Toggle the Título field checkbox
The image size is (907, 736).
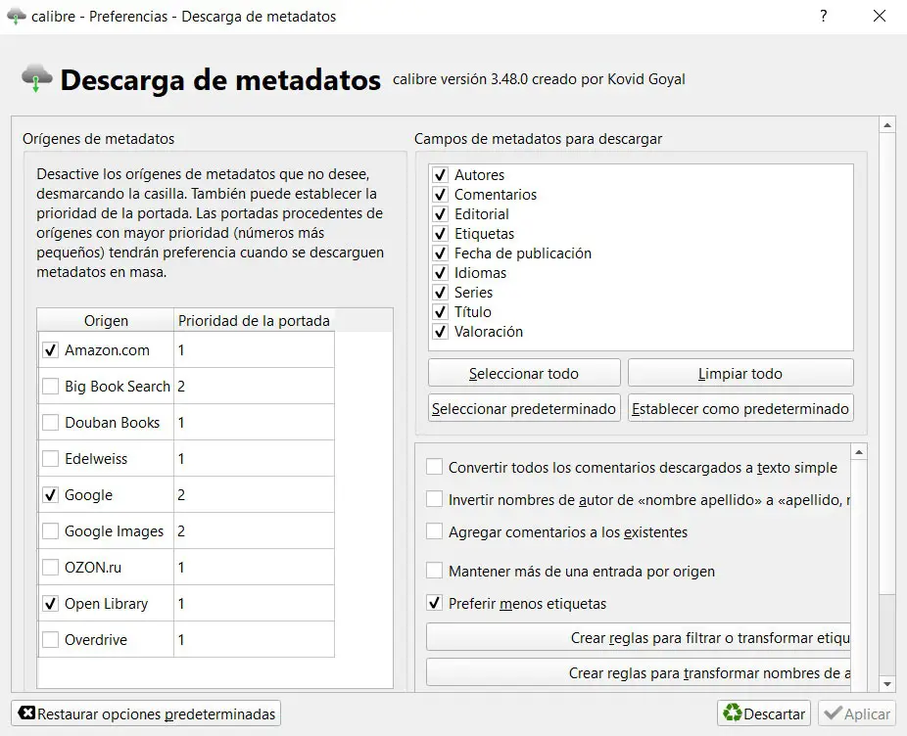point(440,311)
